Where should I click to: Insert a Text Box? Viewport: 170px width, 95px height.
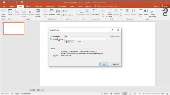[103, 11]
